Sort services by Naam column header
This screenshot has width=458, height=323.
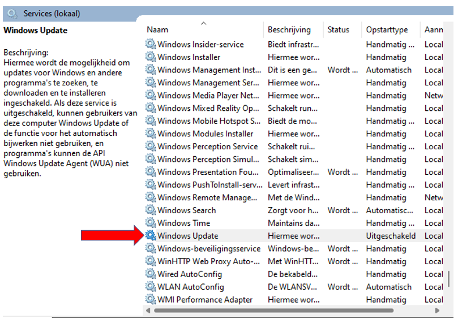(157, 30)
